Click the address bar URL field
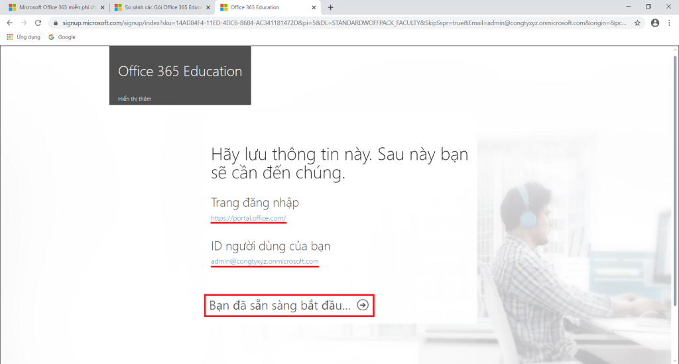Image resolution: width=679 pixels, height=364 pixels. click(x=344, y=23)
